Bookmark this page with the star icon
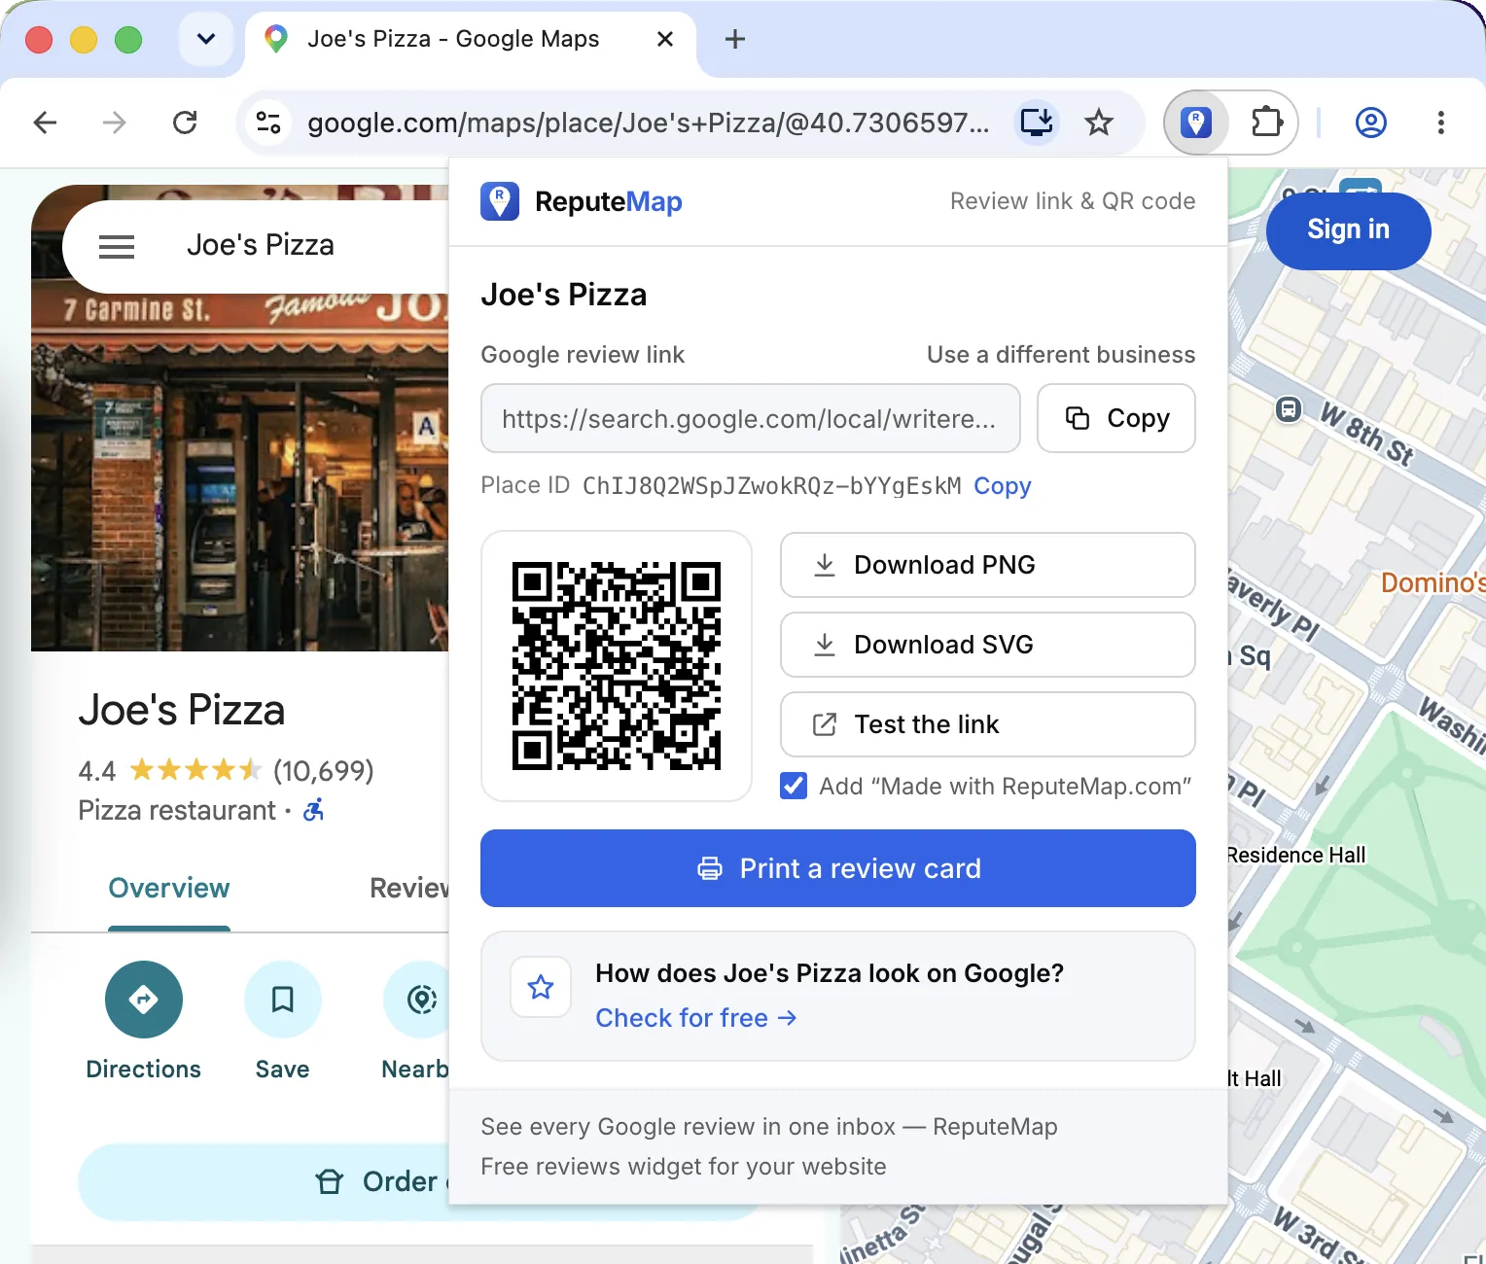Viewport: 1486px width, 1264px height. tap(1099, 123)
